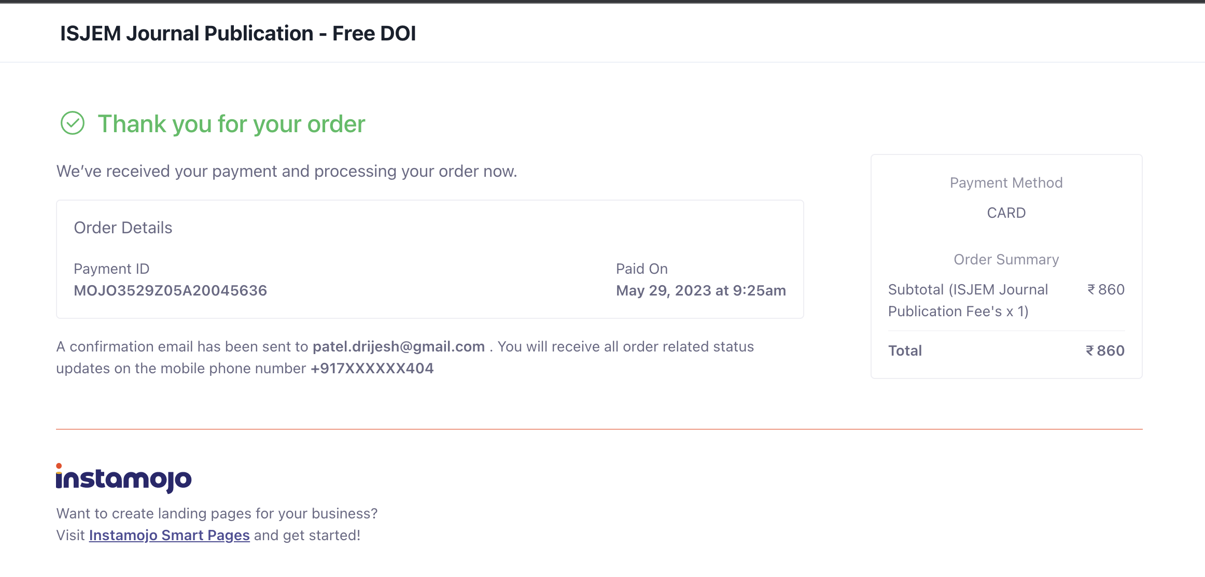This screenshot has height=577, width=1205.
Task: Click the bold Total amount ₹860
Action: click(x=1105, y=350)
